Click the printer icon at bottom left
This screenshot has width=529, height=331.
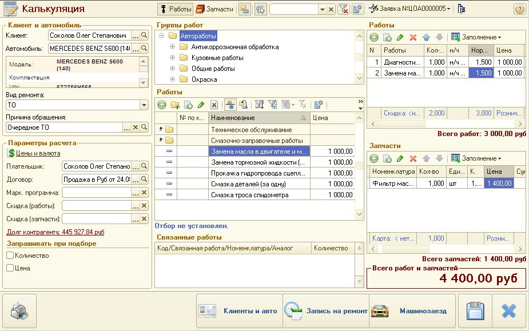tap(19, 311)
